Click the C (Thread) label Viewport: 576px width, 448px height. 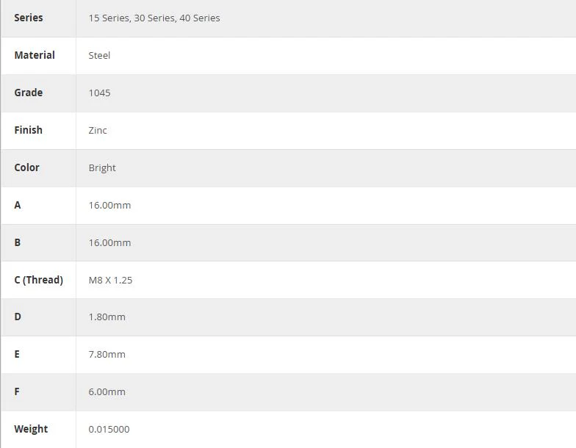pos(38,280)
